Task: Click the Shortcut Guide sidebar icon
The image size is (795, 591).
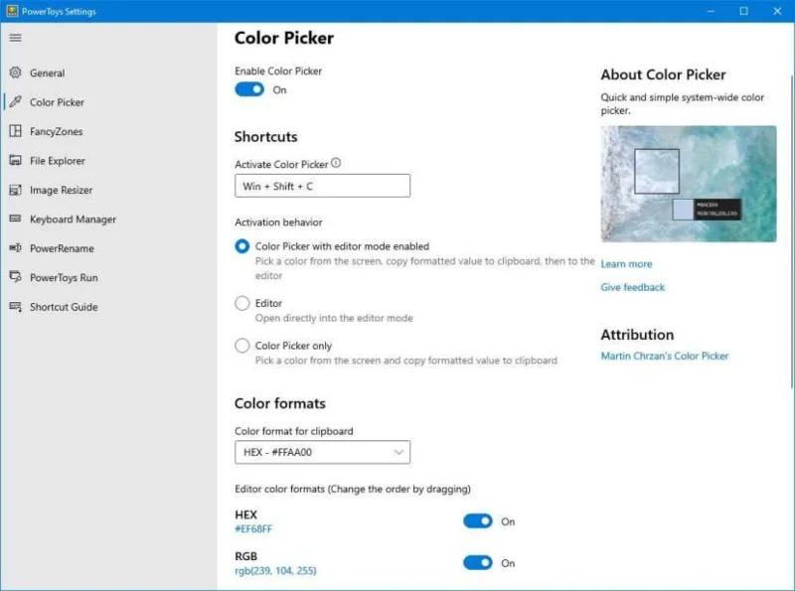Action: click(x=15, y=307)
